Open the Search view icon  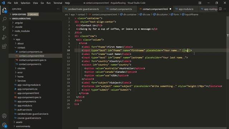pos(4,19)
